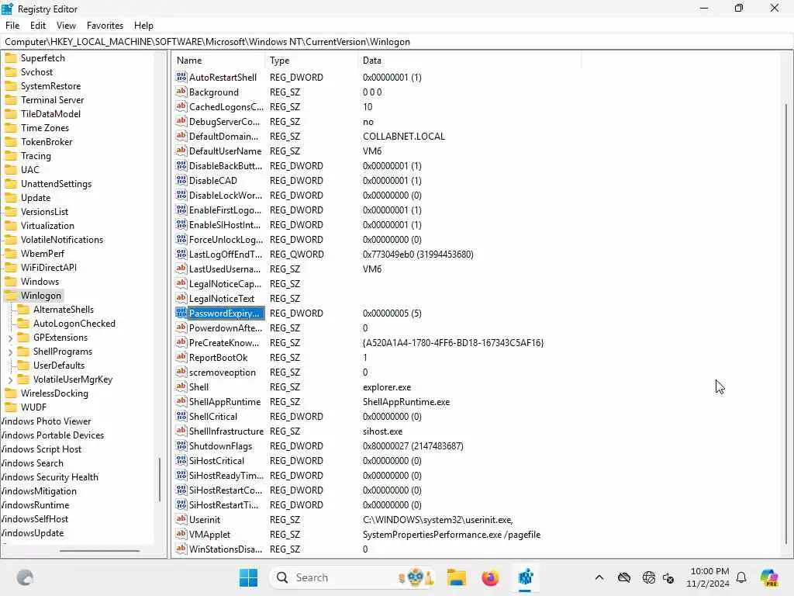The width and height of the screenshot is (794, 596).
Task: Click the DebugServerCommand value icon
Action: coord(181,121)
